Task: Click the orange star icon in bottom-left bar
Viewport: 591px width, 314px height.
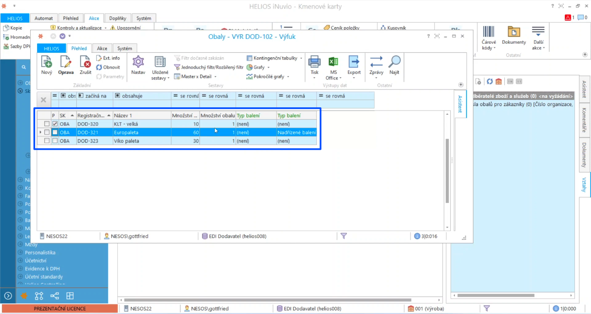Action: (x=24, y=296)
